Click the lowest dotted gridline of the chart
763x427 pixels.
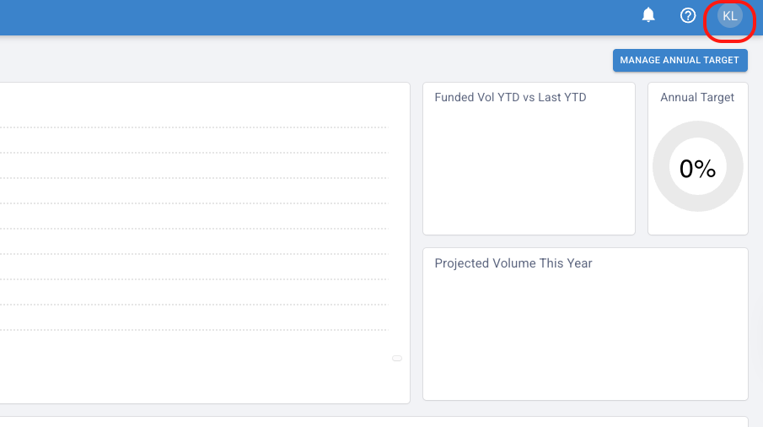click(x=194, y=330)
